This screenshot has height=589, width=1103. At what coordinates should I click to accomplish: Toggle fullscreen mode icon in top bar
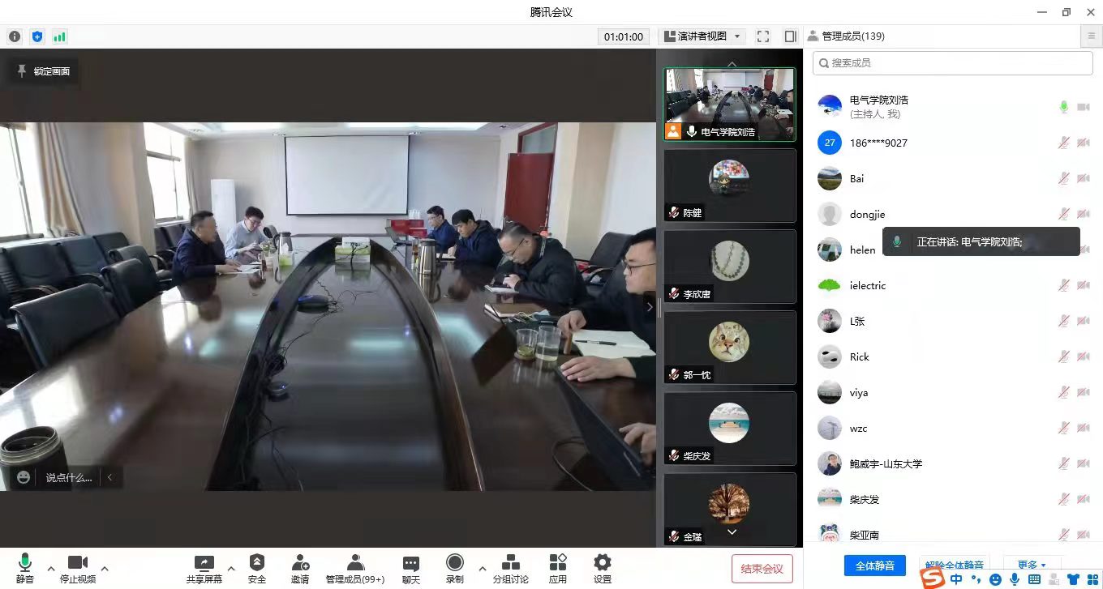coord(762,36)
